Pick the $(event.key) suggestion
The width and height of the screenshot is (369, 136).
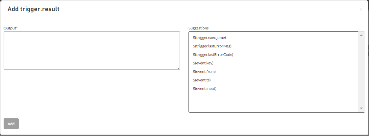203,63
